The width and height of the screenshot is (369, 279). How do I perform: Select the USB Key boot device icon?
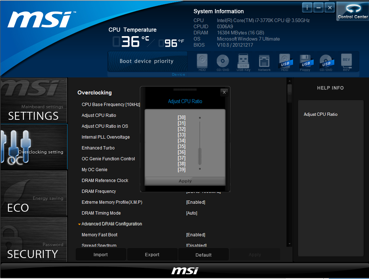click(243, 62)
